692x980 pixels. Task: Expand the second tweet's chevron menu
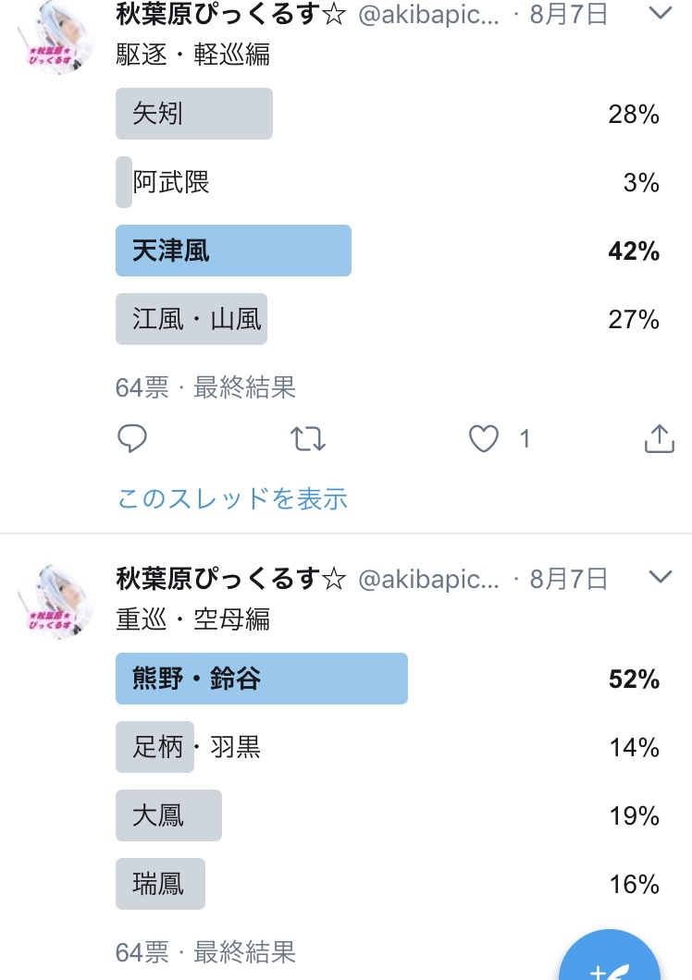[x=660, y=578]
